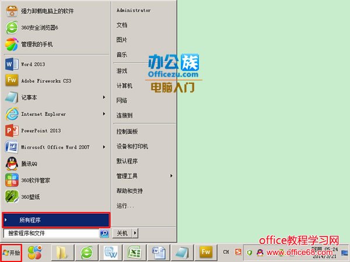Open colorful browser icon in taskbar
The width and height of the screenshot is (350, 262).
tap(35, 253)
